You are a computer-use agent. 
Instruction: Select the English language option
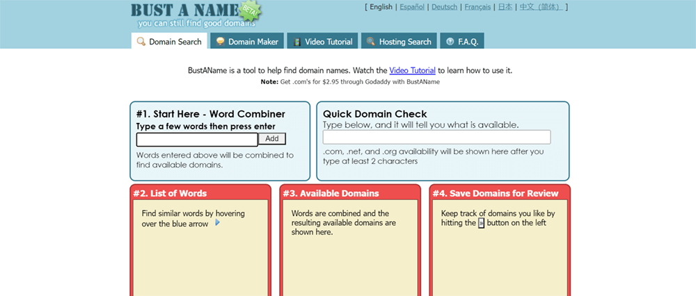(x=381, y=7)
